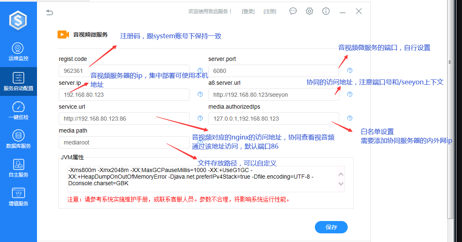Click the S logo at sidebar top
Viewport: 462px width, 242px height.
[x=18, y=20]
